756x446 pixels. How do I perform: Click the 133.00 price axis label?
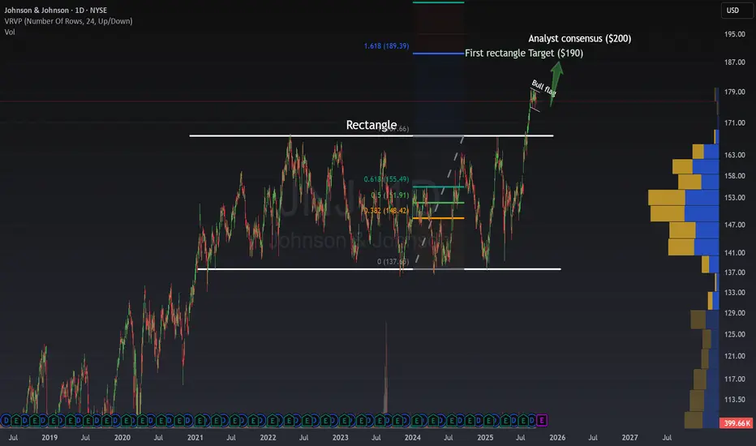pos(734,293)
